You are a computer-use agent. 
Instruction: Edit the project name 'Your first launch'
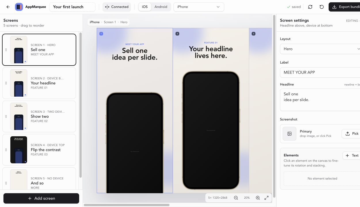72,7
